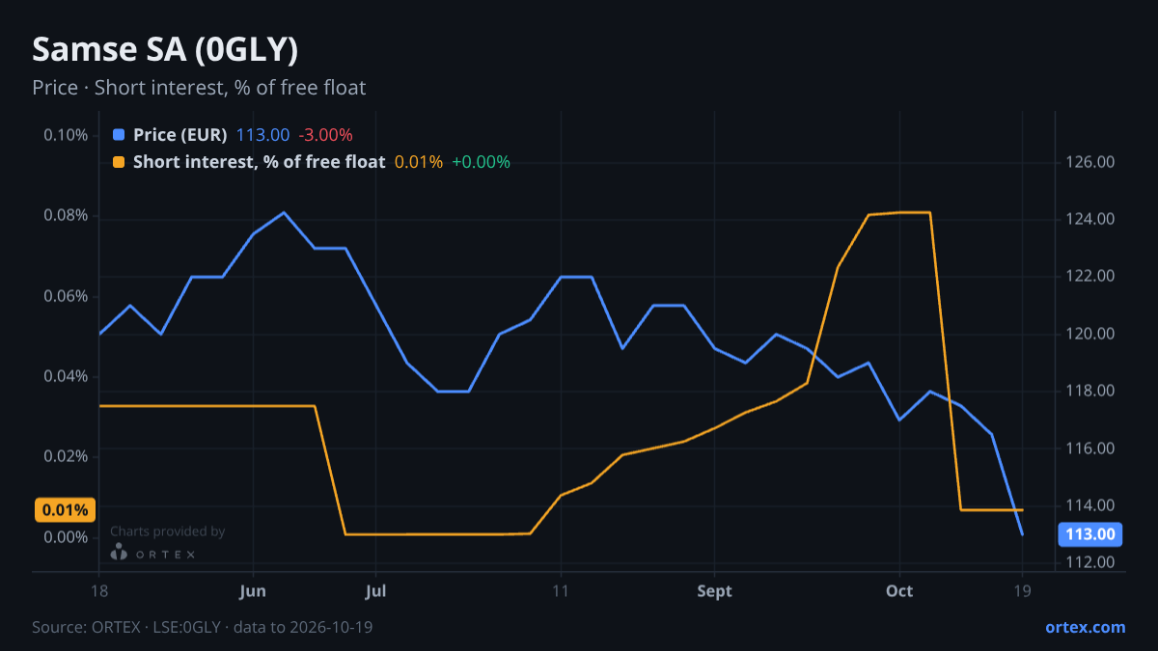Click the blue Price legend color swatch

pos(119,135)
